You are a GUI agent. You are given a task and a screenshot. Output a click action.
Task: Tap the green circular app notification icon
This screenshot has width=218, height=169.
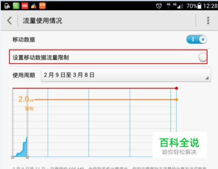(16, 6)
